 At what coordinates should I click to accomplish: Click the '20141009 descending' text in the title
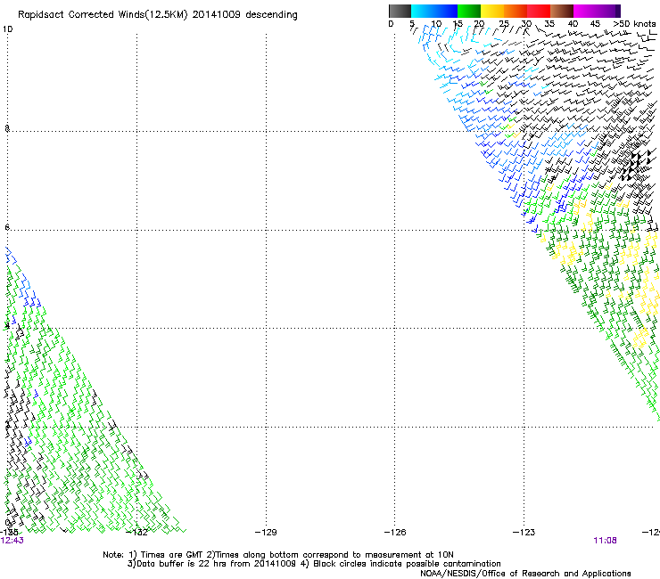click(245, 14)
